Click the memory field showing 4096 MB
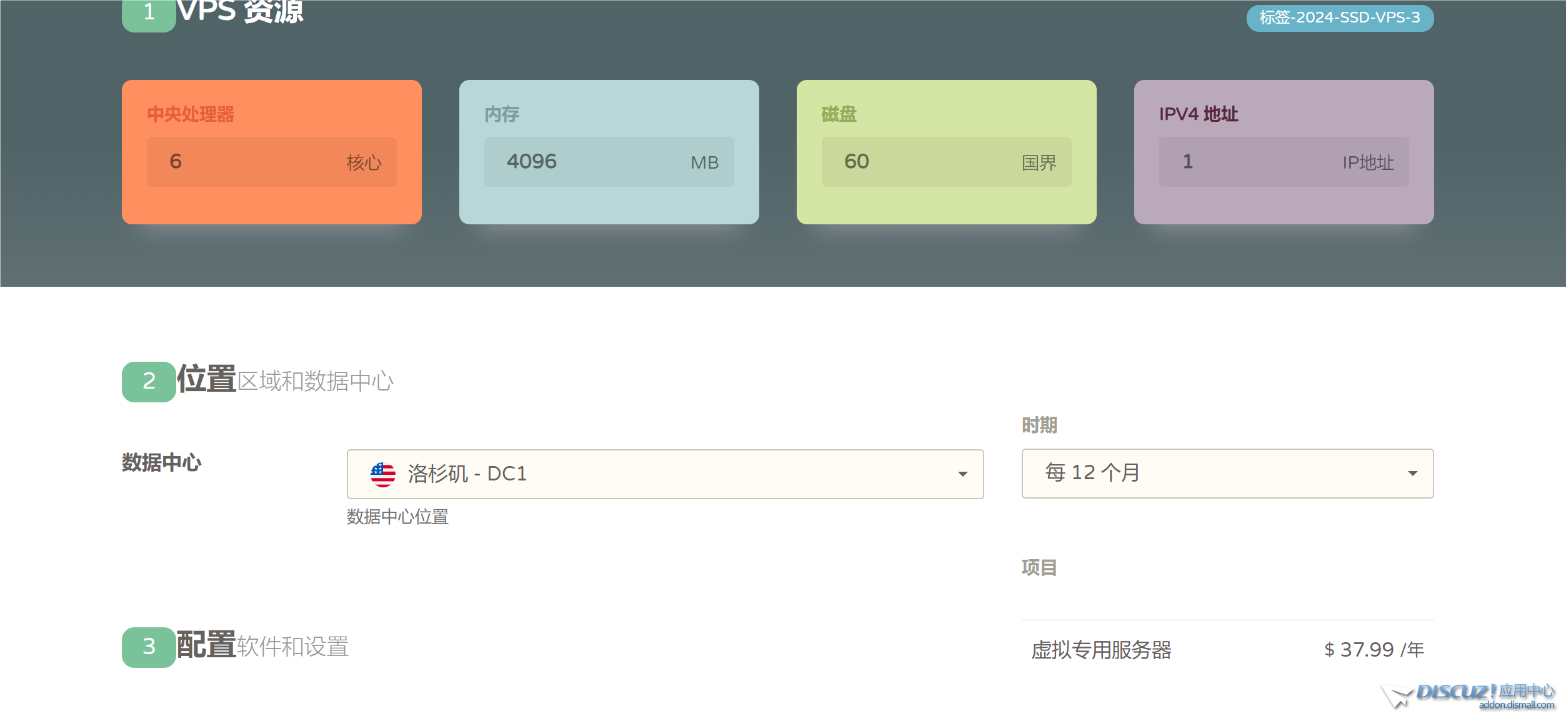This screenshot has height=721, width=1566. (609, 162)
